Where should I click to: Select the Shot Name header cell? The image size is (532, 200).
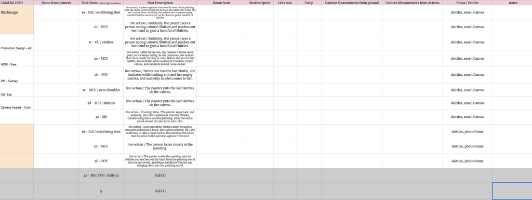pos(101,3)
